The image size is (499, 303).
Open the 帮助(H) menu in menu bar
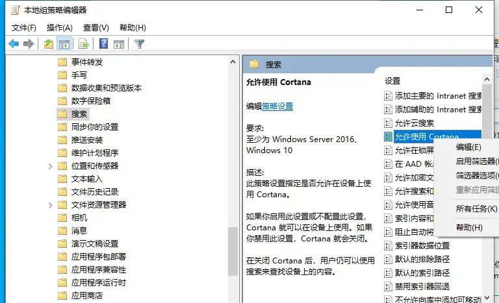[133, 28]
